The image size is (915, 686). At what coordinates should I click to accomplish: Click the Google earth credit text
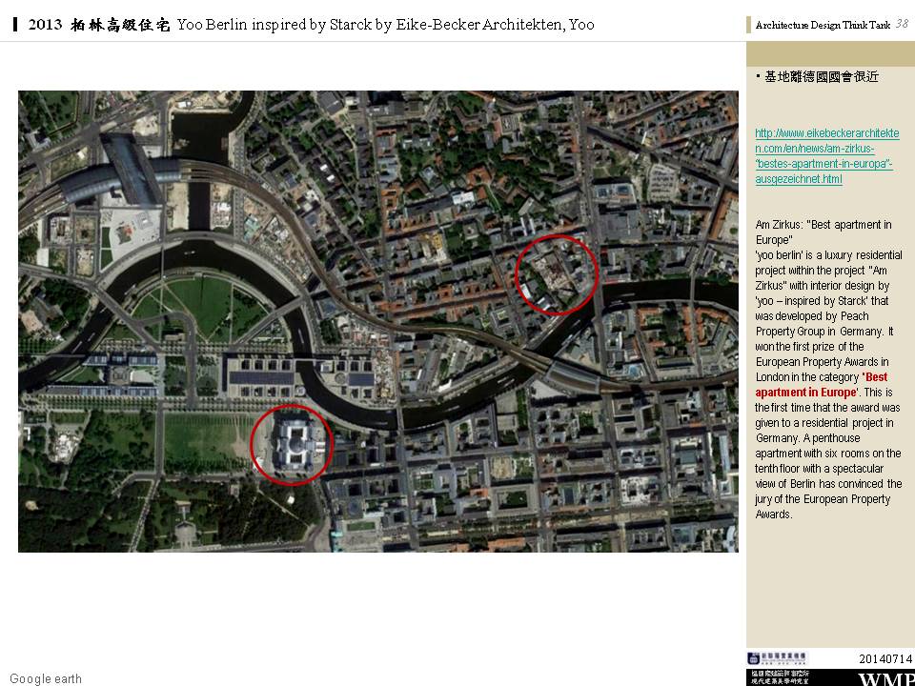[x=46, y=679]
